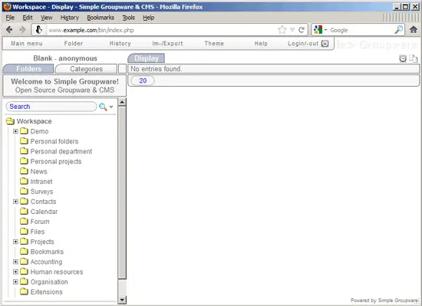Click the clock icon above the entries list

403,58
